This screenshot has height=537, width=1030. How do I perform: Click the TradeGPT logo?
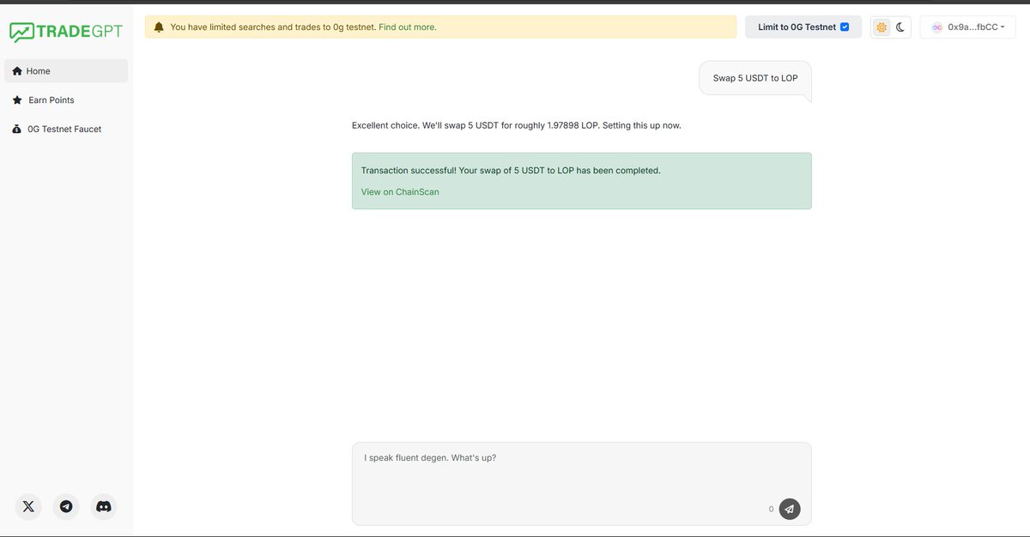[x=66, y=32]
